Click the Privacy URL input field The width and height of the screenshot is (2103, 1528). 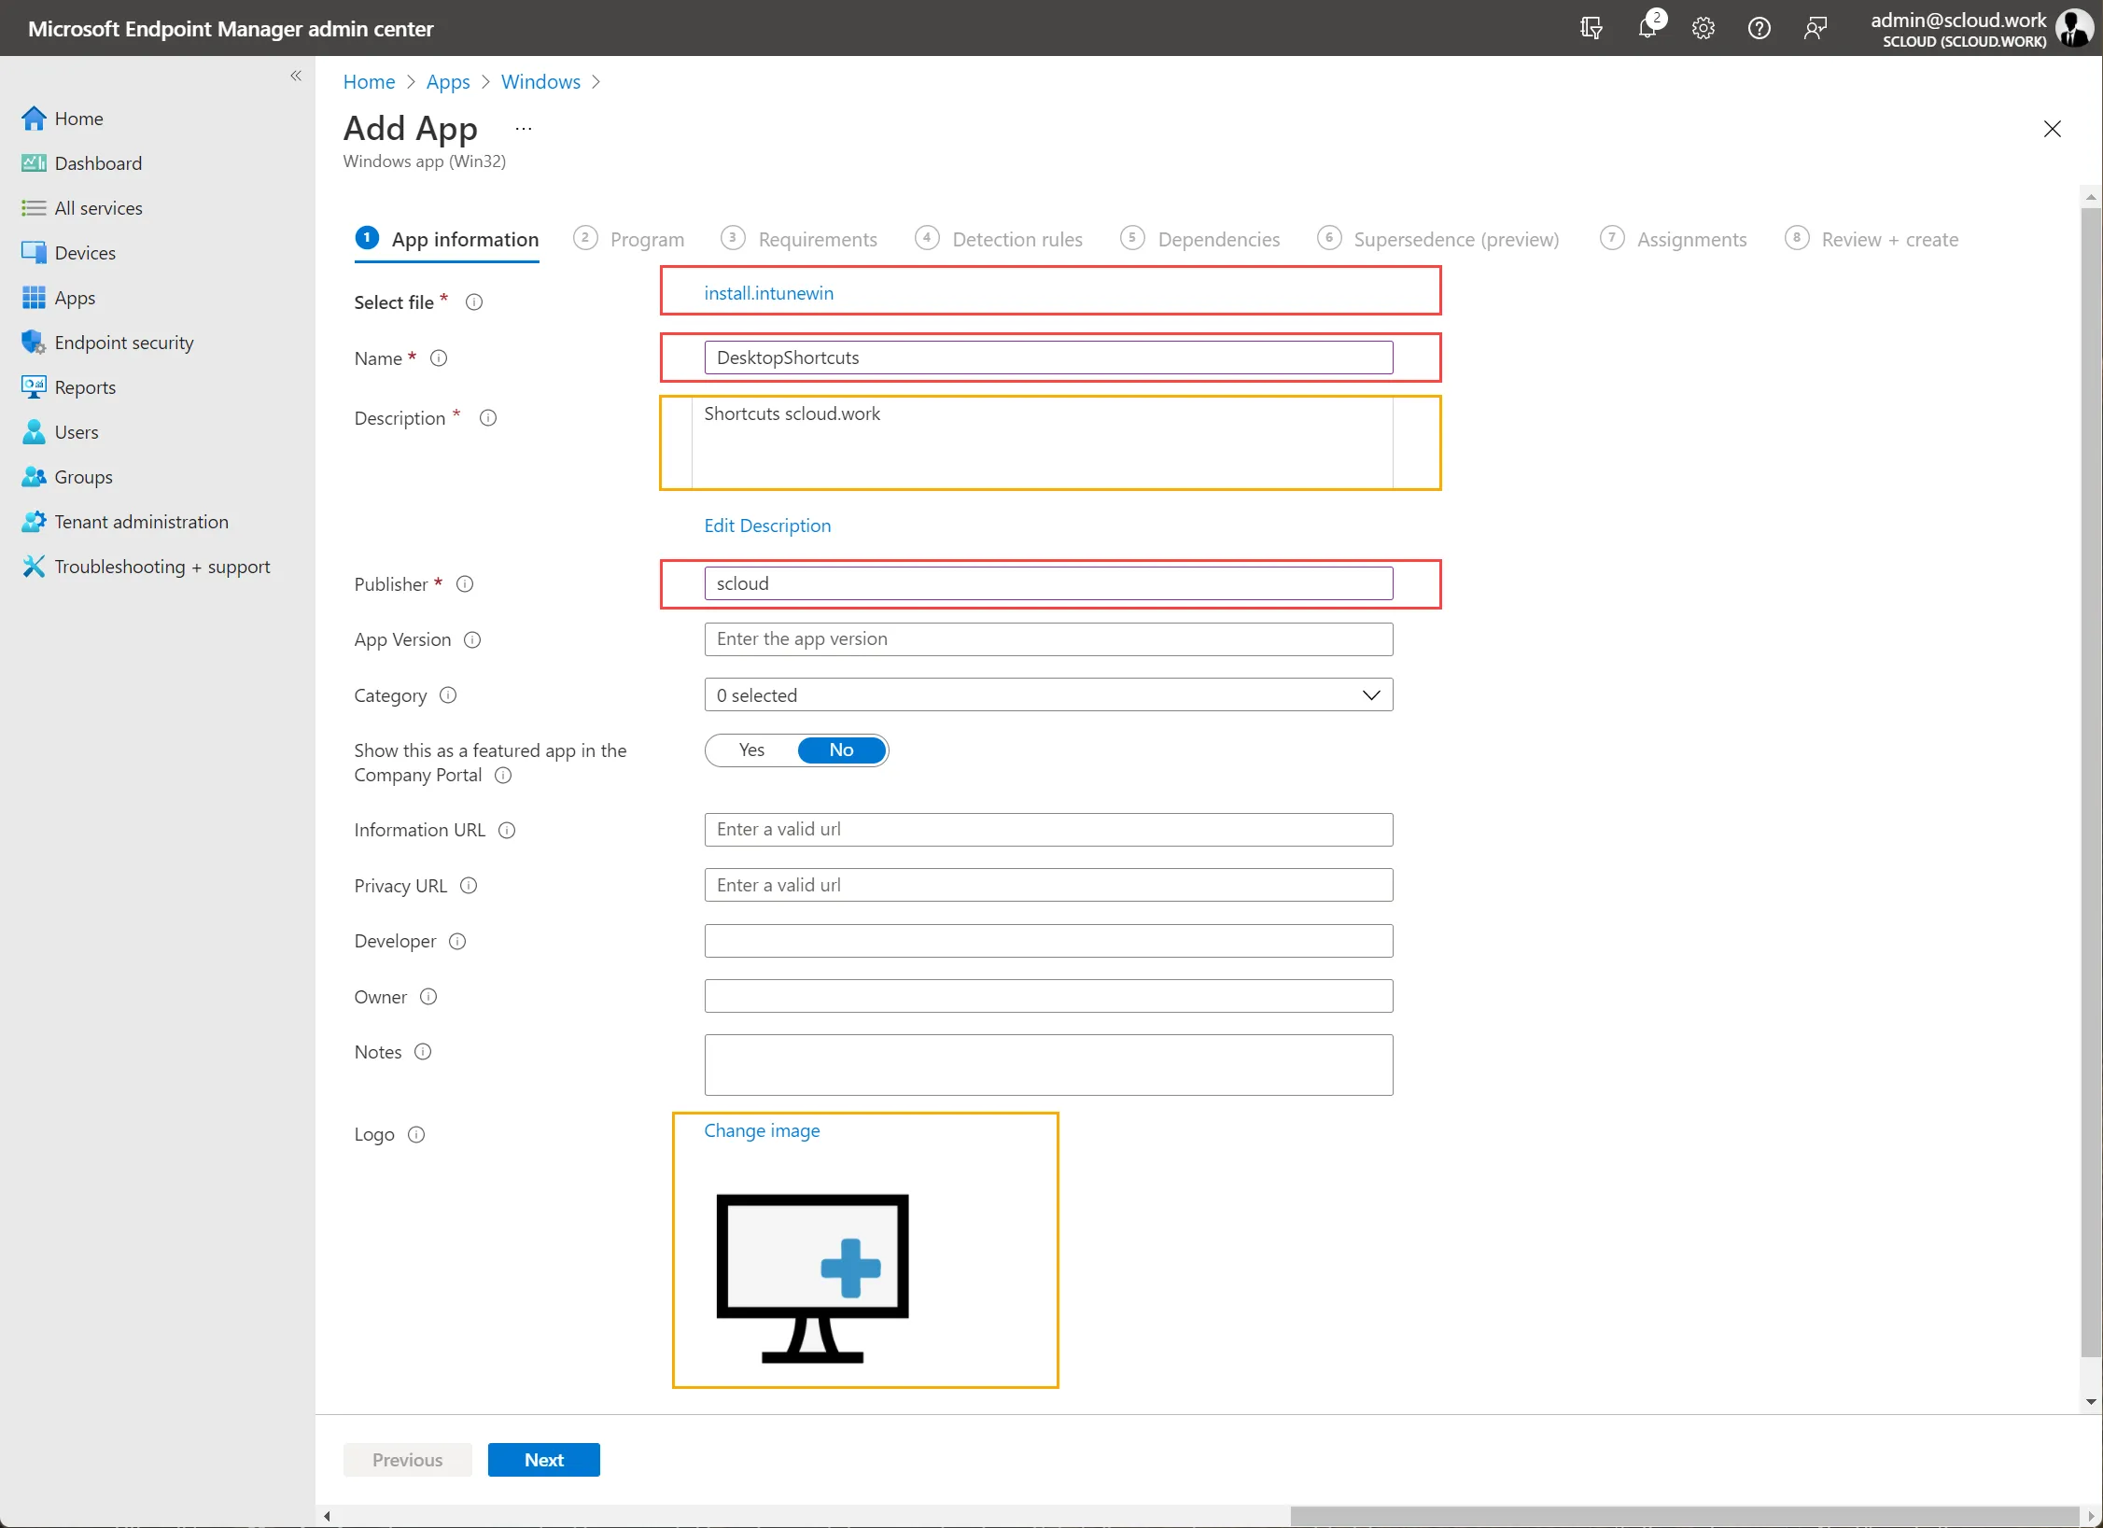[1048, 886]
